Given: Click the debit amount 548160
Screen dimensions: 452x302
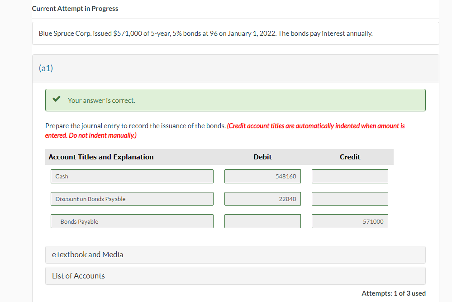Looking at the screenshot, I should pos(262,176).
